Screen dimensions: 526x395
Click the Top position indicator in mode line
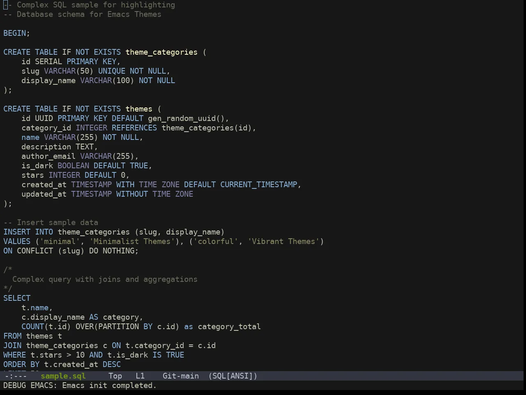coord(115,376)
